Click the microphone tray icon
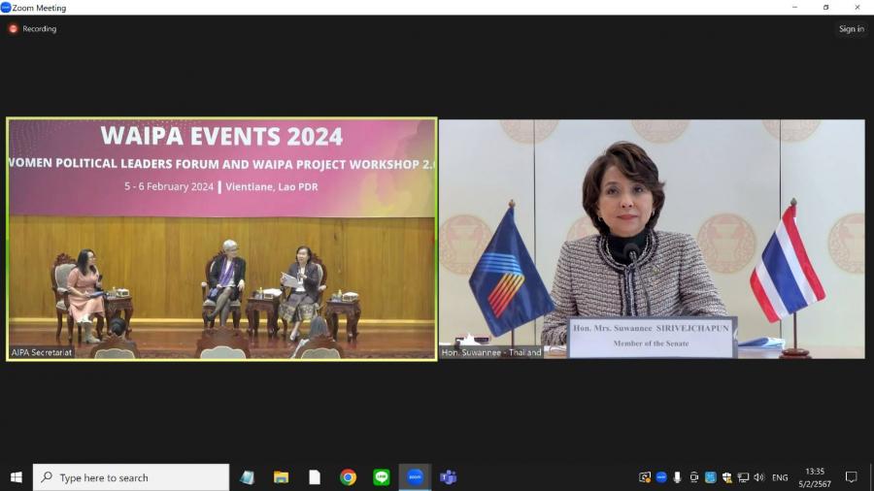Viewport: 874px width, 491px height. coord(677,477)
